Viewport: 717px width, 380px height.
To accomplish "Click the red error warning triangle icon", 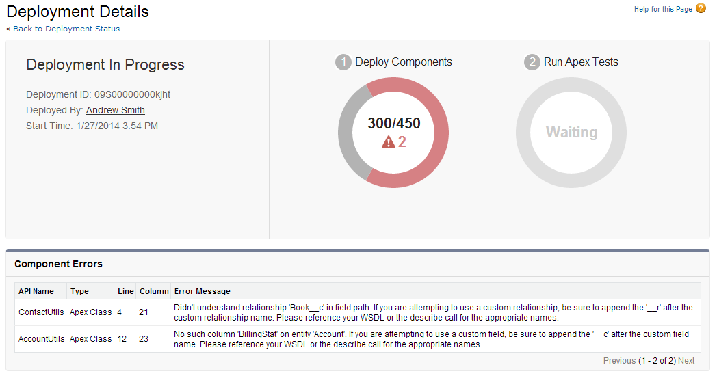I will click(x=388, y=142).
